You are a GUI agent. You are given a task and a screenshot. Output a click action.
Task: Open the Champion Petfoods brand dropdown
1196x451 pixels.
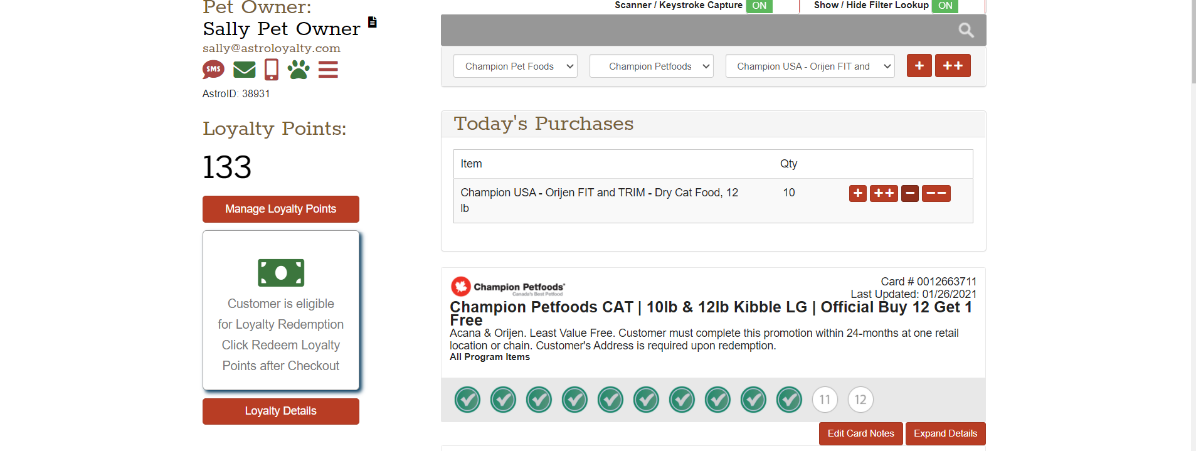[651, 66]
